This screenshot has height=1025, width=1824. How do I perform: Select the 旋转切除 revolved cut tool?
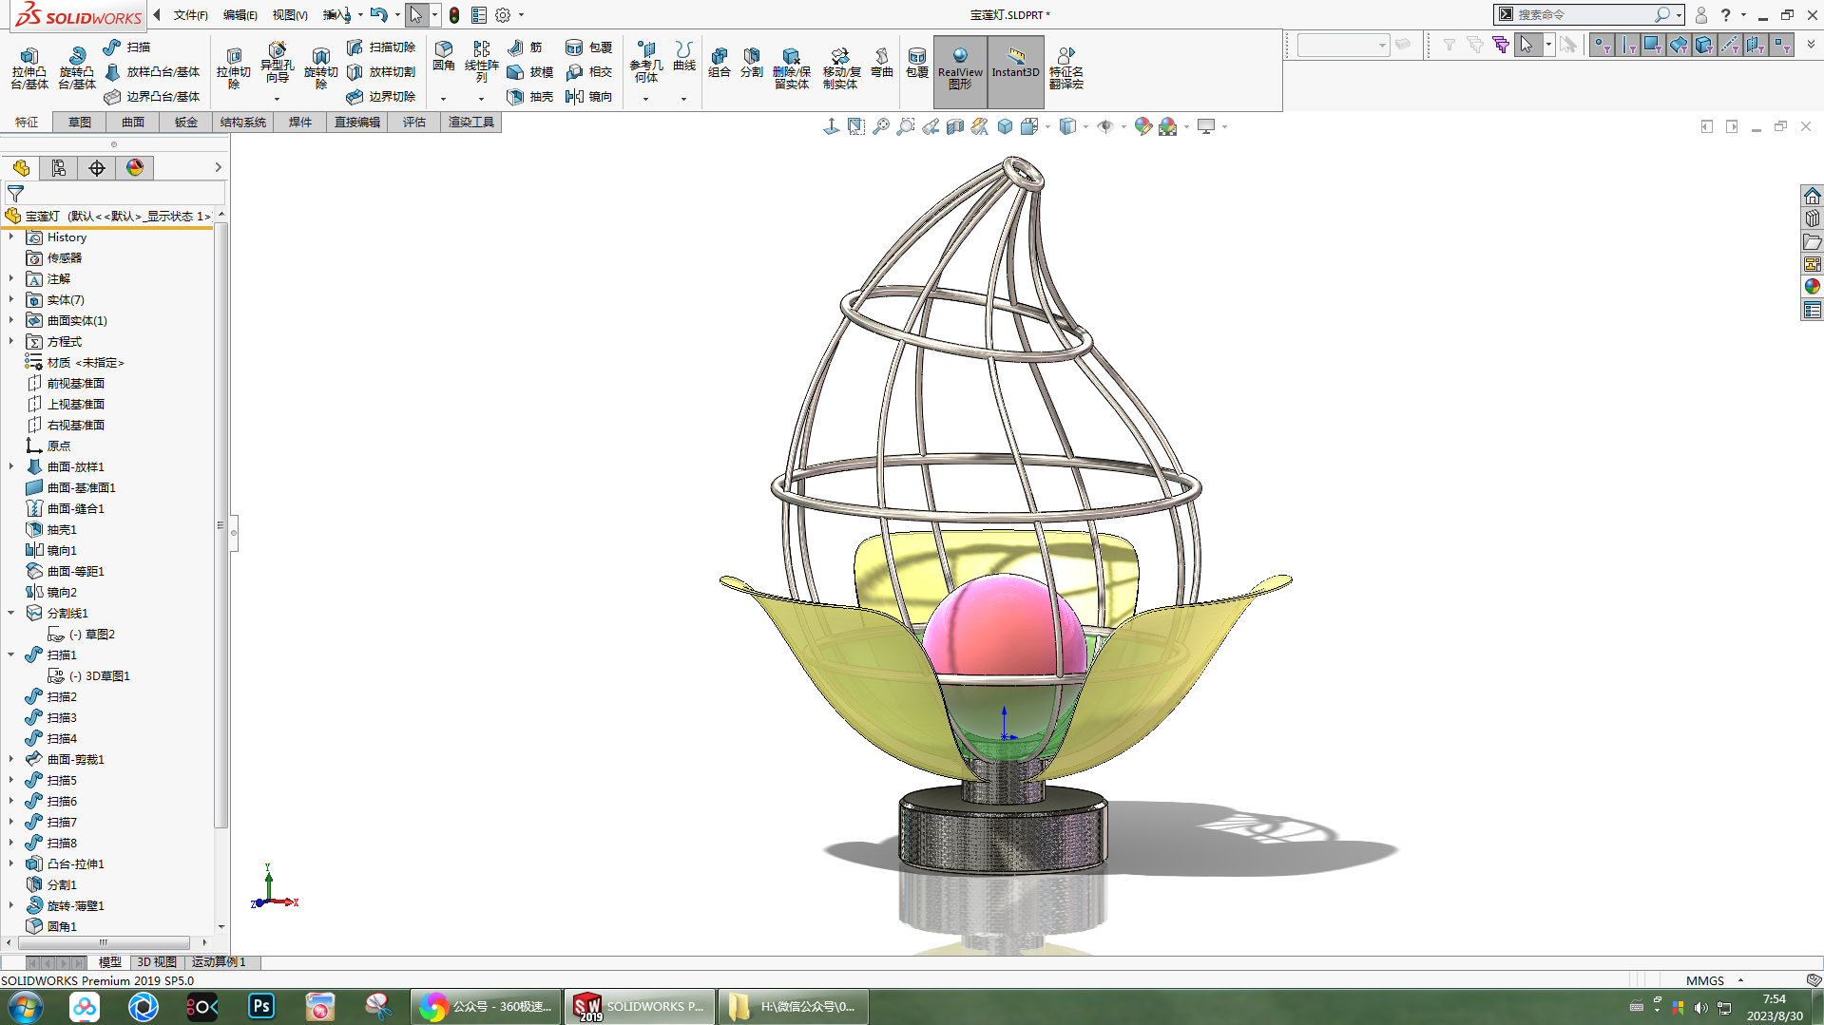click(321, 68)
